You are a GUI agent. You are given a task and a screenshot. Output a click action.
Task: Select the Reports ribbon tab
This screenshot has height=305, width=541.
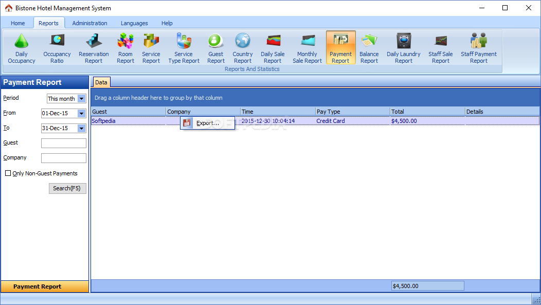[49, 23]
